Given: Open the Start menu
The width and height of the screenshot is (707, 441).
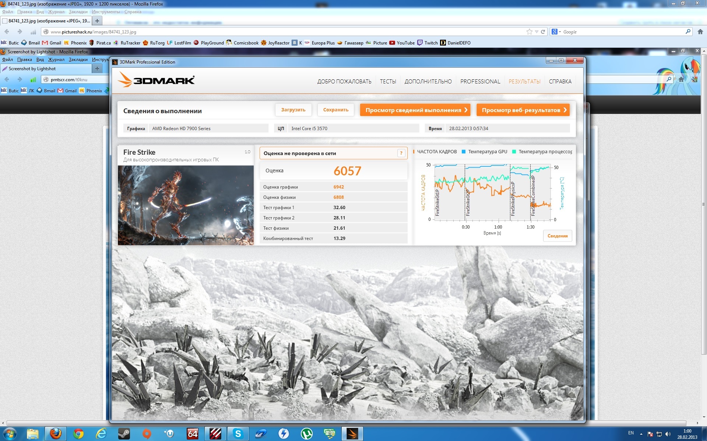Looking at the screenshot, I should 9,434.
